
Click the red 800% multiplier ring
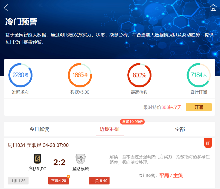[x=139, y=75]
